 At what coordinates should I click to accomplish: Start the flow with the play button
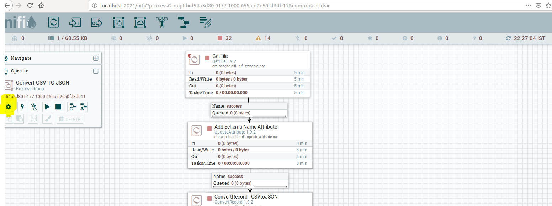47,107
